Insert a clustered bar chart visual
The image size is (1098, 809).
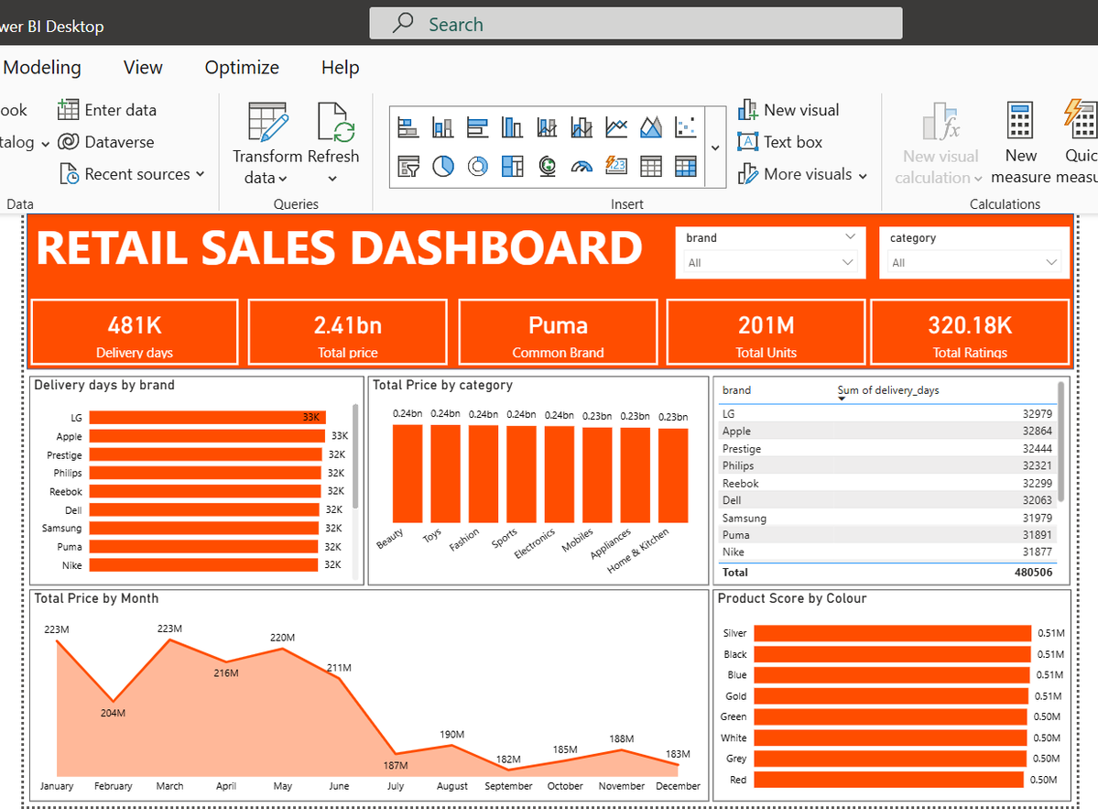pyautogui.click(x=478, y=127)
